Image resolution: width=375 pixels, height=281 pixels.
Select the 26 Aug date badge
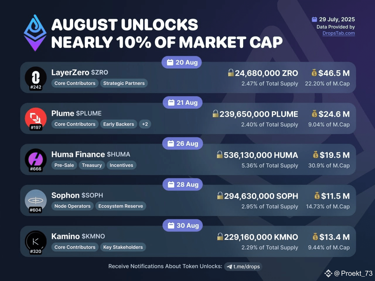pos(183,143)
